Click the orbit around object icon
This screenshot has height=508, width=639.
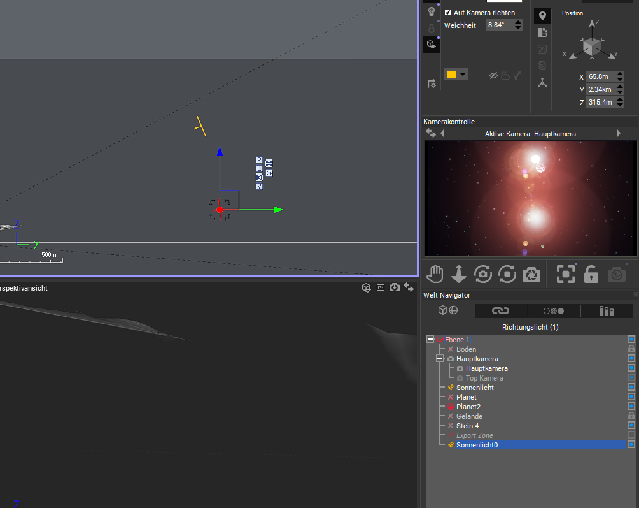(507, 274)
